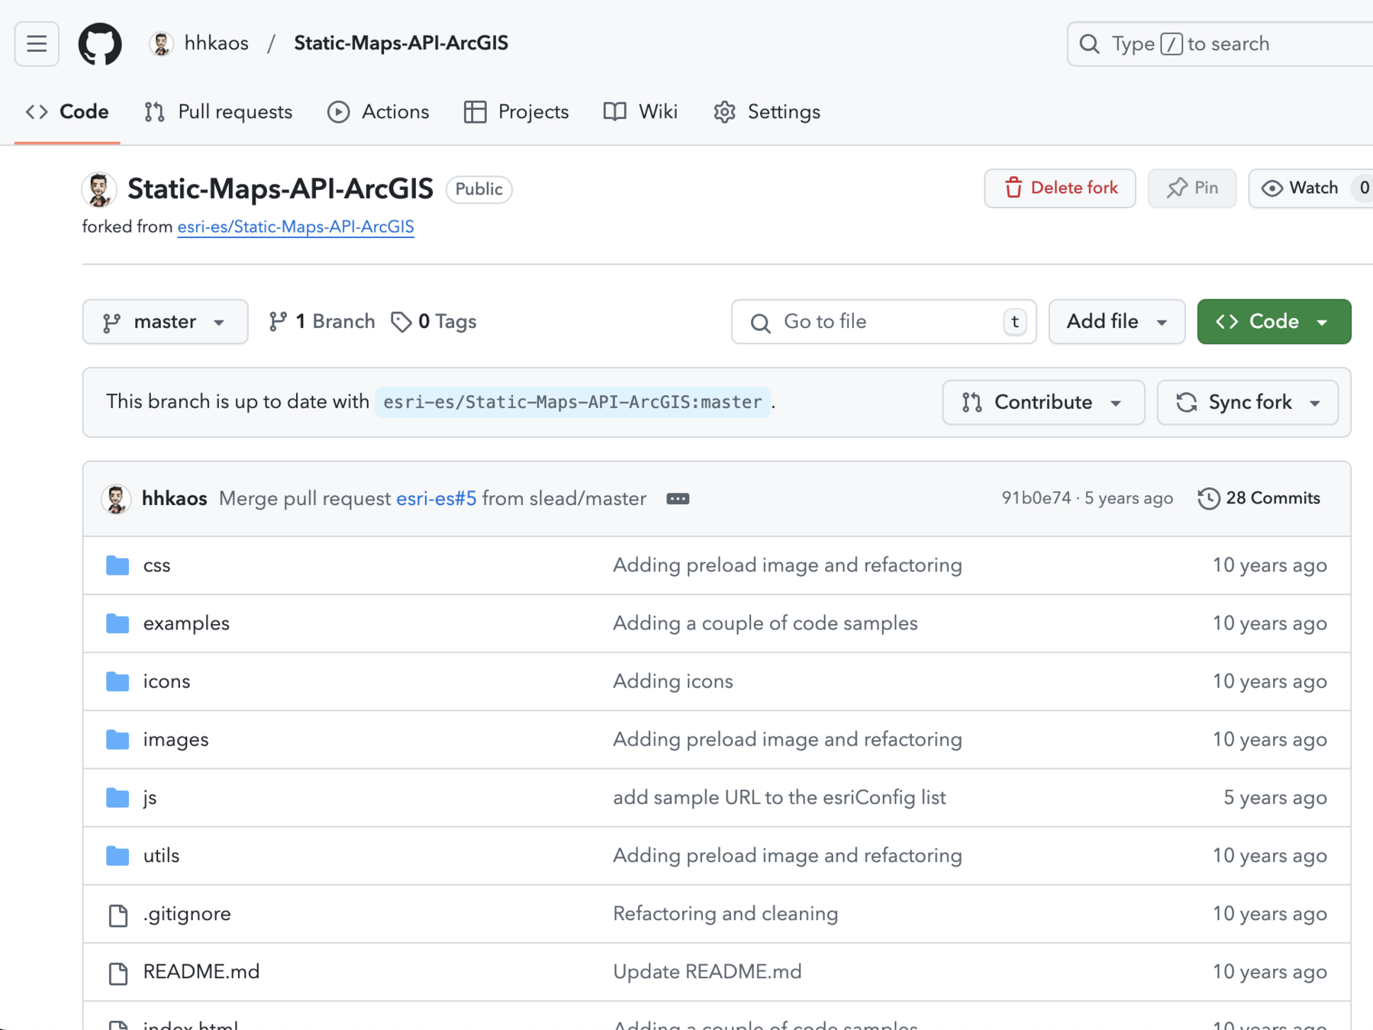Viewport: 1373px width, 1030px height.
Task: Open 'add sample URL to the esriConfig list' commit
Action: point(779,797)
